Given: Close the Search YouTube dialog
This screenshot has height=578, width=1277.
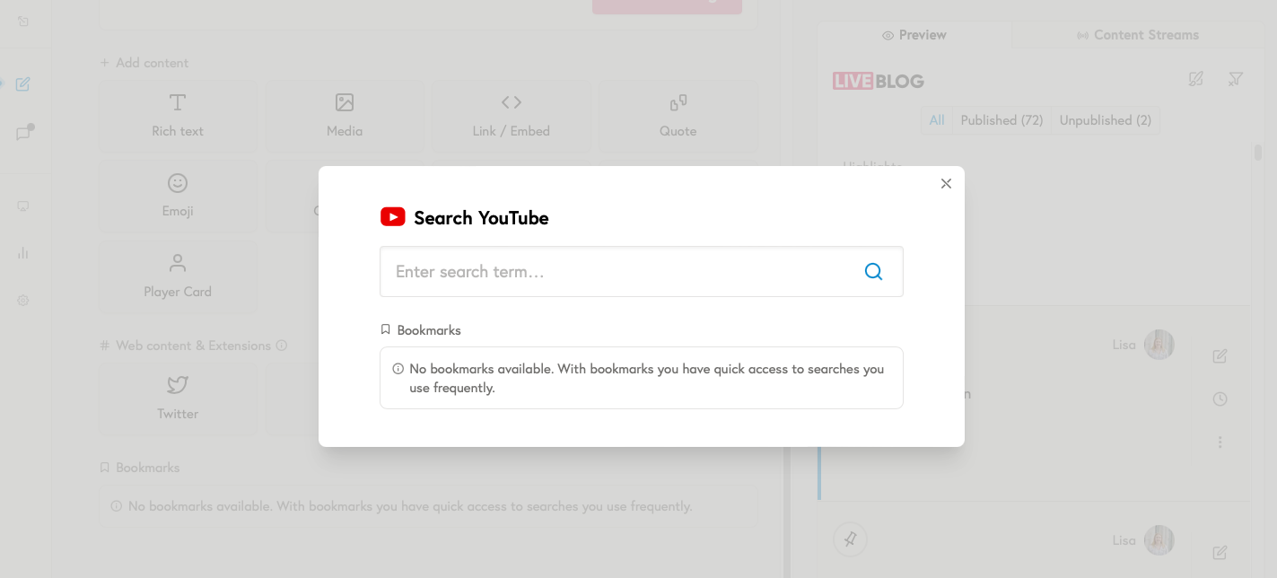Looking at the screenshot, I should (x=946, y=183).
